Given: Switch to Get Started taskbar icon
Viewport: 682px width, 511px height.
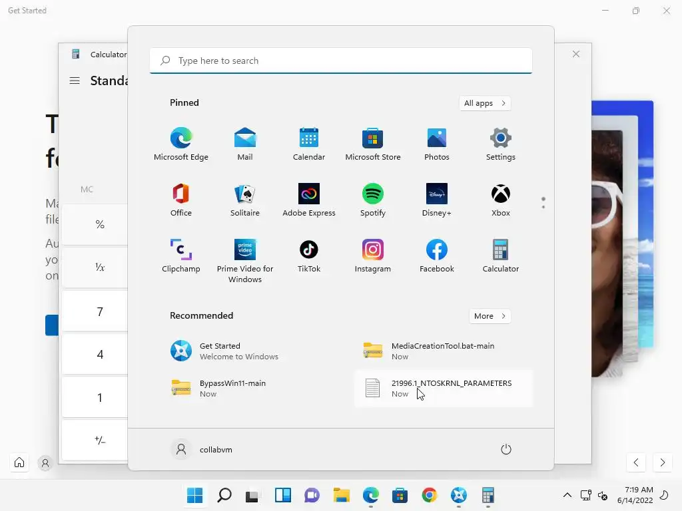Looking at the screenshot, I should 458,495.
